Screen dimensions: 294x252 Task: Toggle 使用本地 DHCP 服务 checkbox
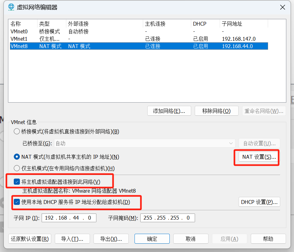tap(17, 202)
